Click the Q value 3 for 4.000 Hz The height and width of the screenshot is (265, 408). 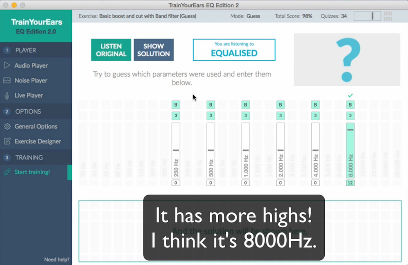[315, 116]
